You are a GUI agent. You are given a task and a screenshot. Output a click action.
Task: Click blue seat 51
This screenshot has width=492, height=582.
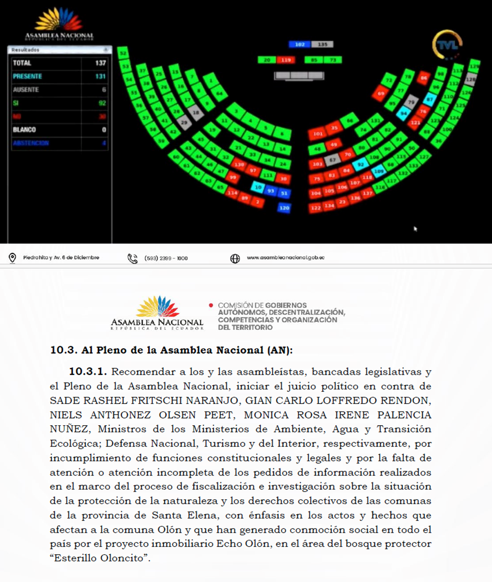click(x=284, y=194)
